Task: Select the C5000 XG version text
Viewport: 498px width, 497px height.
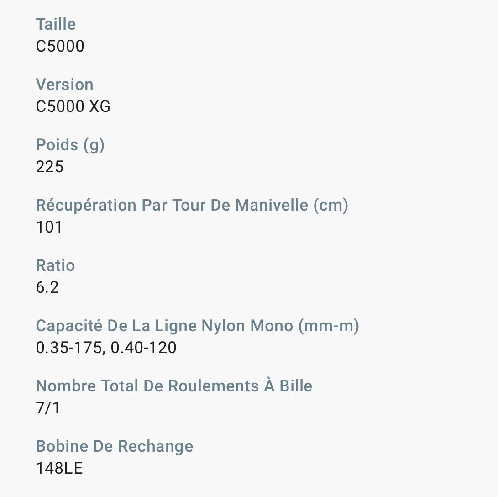Action: 73,107
